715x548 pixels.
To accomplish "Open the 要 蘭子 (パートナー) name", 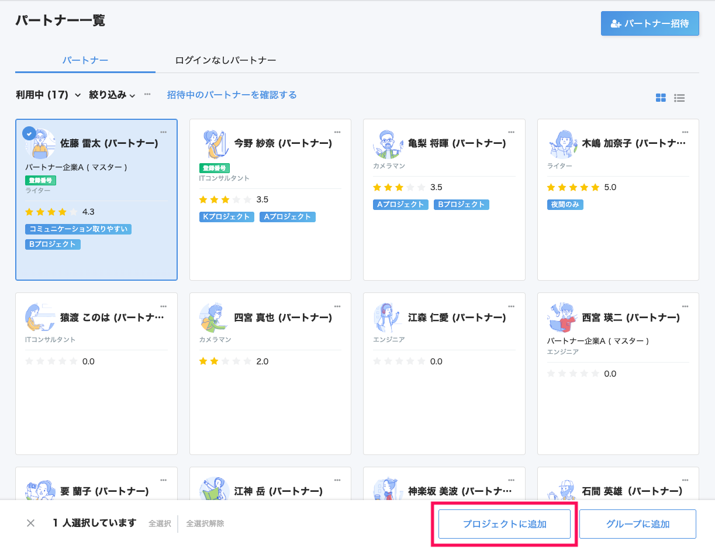I will (105, 491).
